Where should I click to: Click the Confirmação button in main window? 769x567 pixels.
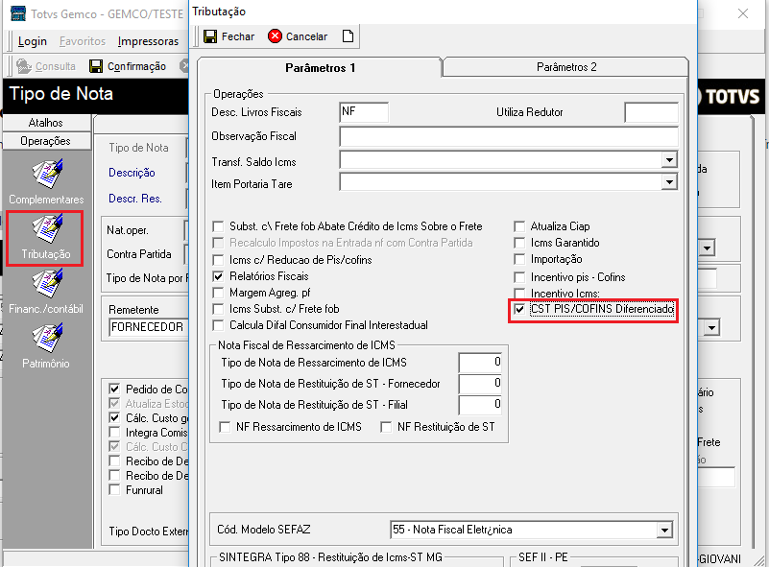(128, 66)
